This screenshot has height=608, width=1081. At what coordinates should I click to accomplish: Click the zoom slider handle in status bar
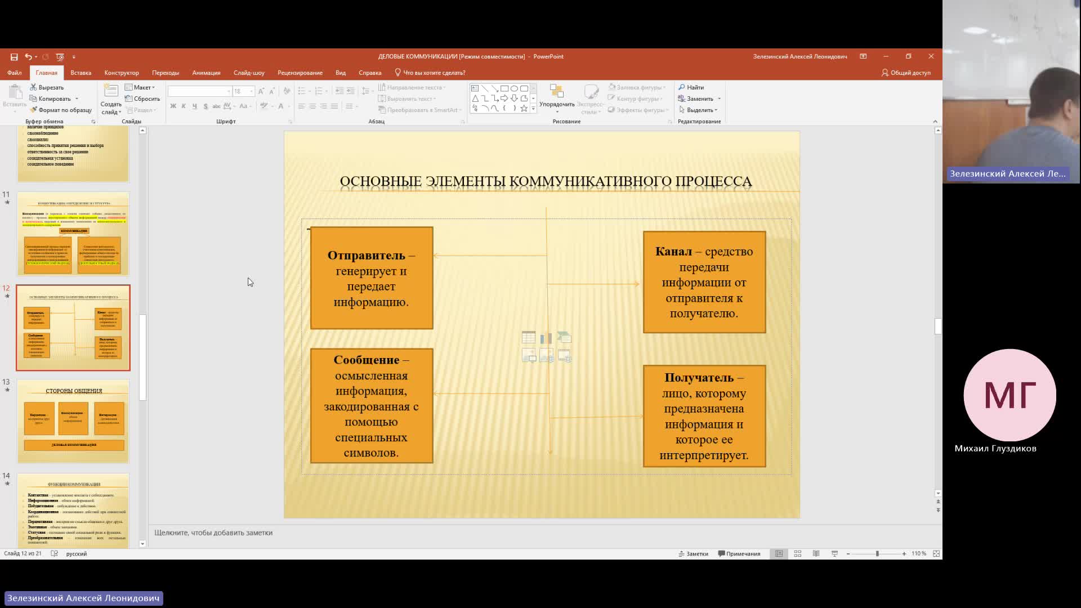[877, 554]
